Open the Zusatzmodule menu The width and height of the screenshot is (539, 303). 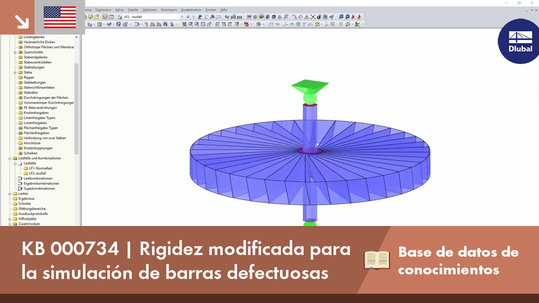(191, 10)
